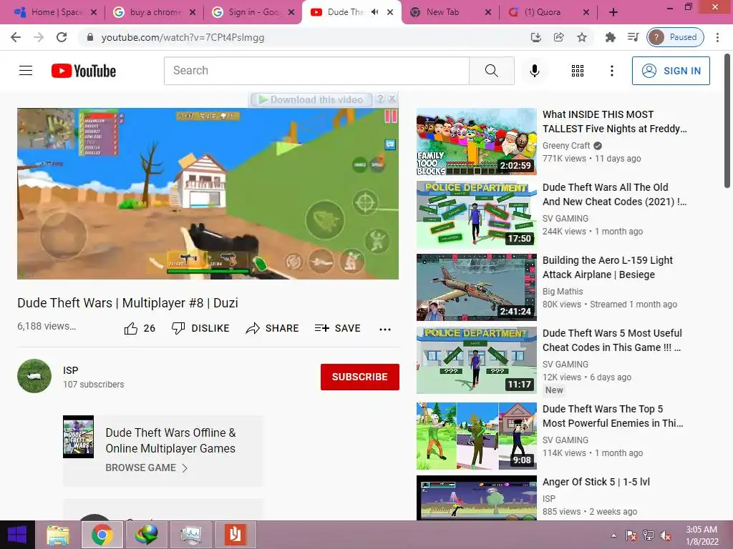This screenshot has height=549, width=733.
Task: Subscribe to the ISP channel
Action: (359, 377)
